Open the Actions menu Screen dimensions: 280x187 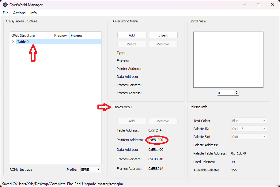pos(19,13)
